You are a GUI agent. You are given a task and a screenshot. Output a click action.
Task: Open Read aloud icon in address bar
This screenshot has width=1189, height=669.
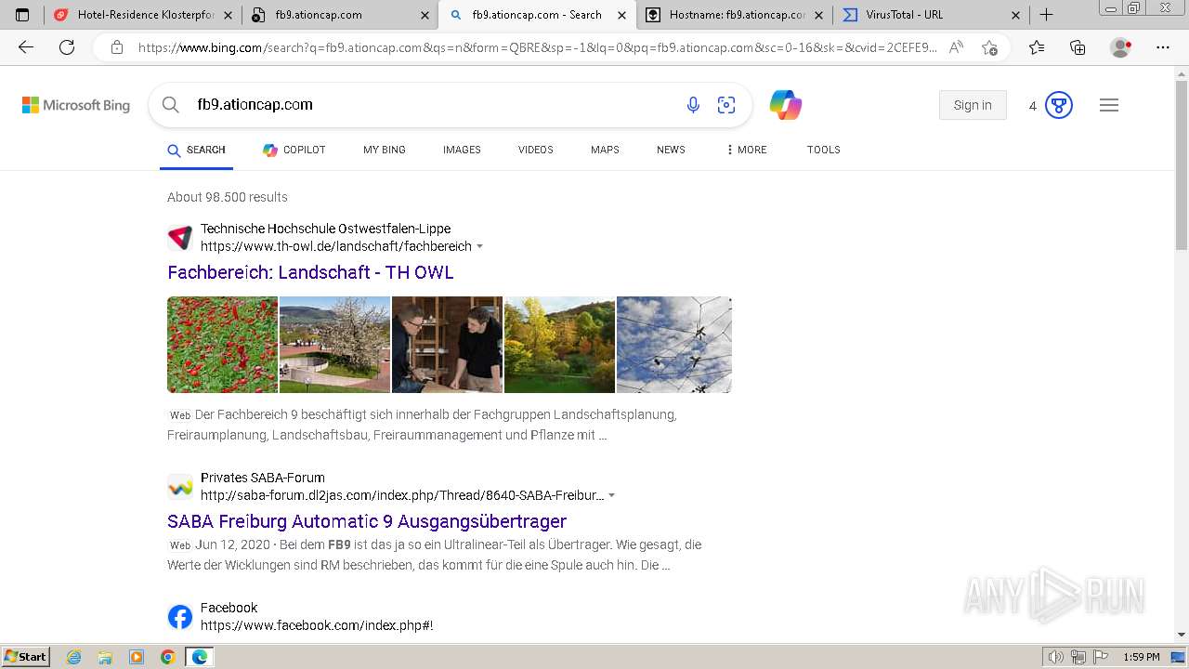pyautogui.click(x=956, y=47)
